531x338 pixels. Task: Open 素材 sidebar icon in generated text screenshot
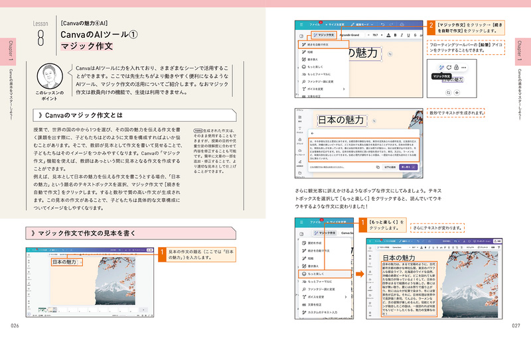click(300, 117)
